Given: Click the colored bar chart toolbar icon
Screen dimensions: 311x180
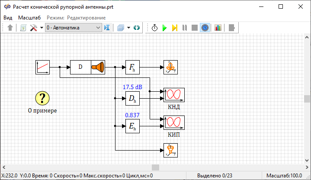Looking at the screenshot, I should coord(218,28).
